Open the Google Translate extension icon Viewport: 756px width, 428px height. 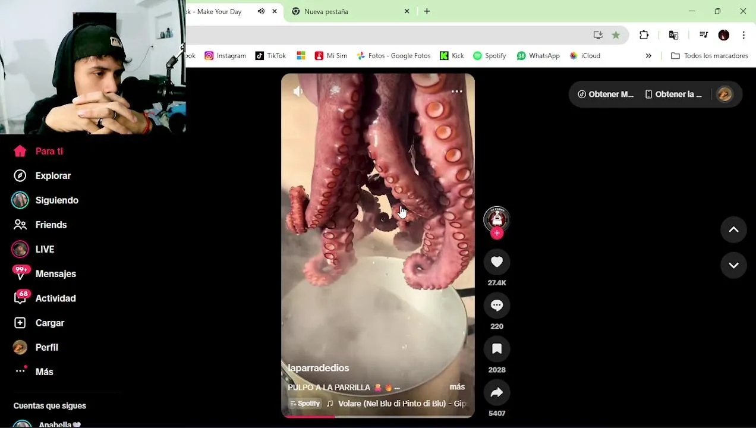click(x=673, y=35)
